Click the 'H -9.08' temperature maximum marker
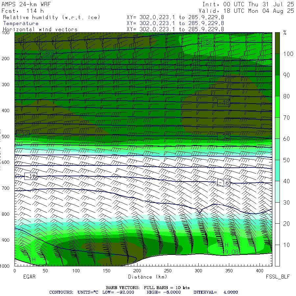The width and height of the screenshot is (296, 296). (x=230, y=249)
